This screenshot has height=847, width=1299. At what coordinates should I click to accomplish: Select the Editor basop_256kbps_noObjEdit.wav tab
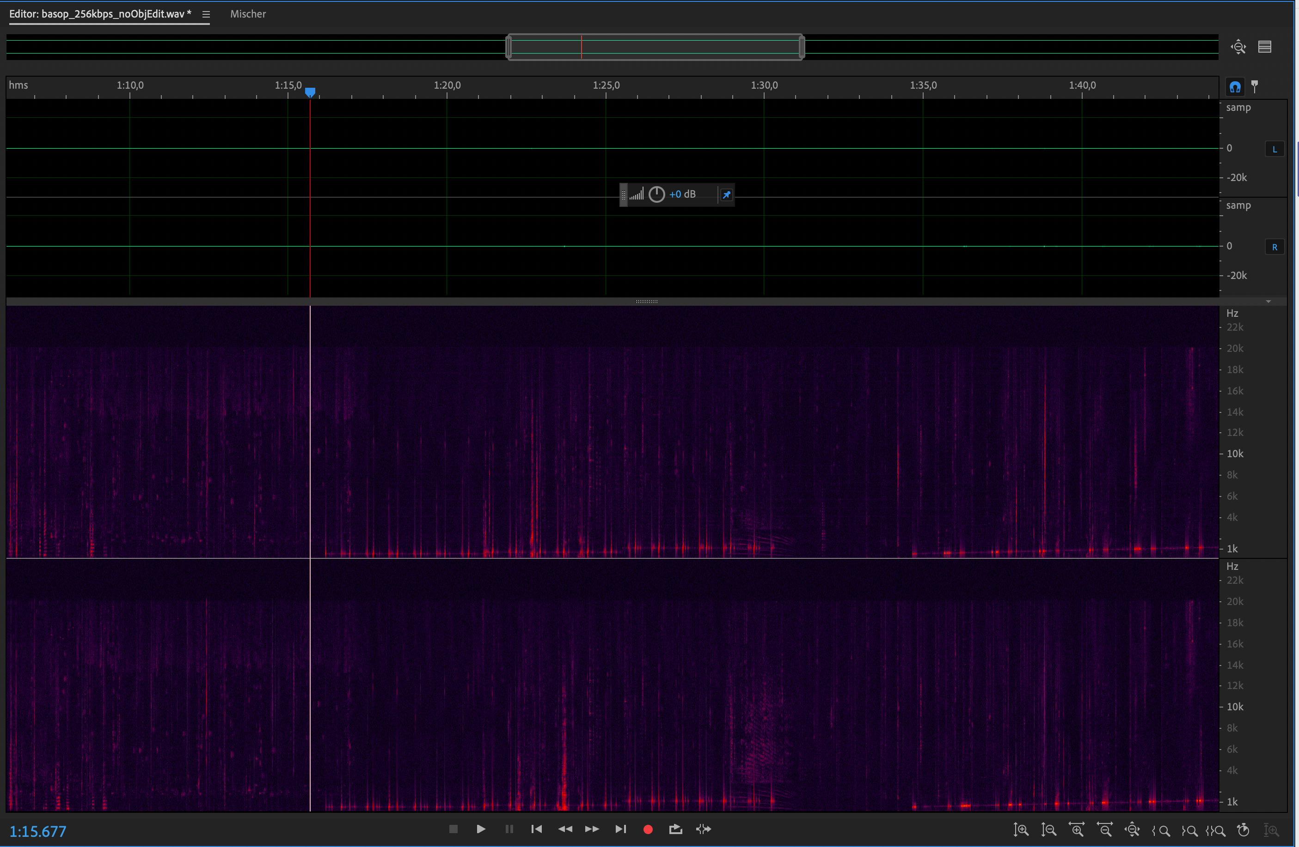pyautogui.click(x=100, y=14)
